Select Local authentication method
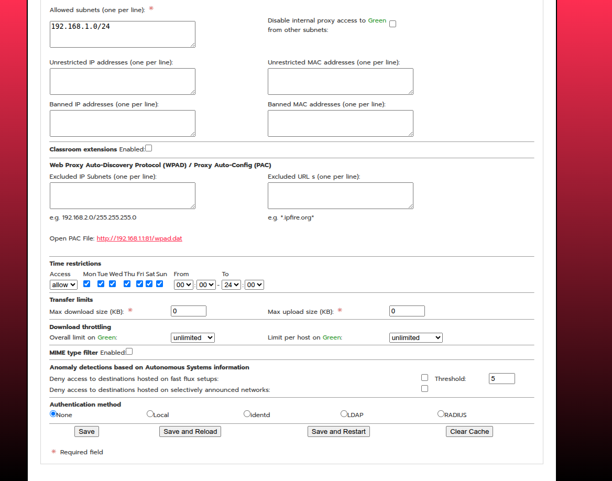Viewport: 612px width, 481px height. [150, 414]
